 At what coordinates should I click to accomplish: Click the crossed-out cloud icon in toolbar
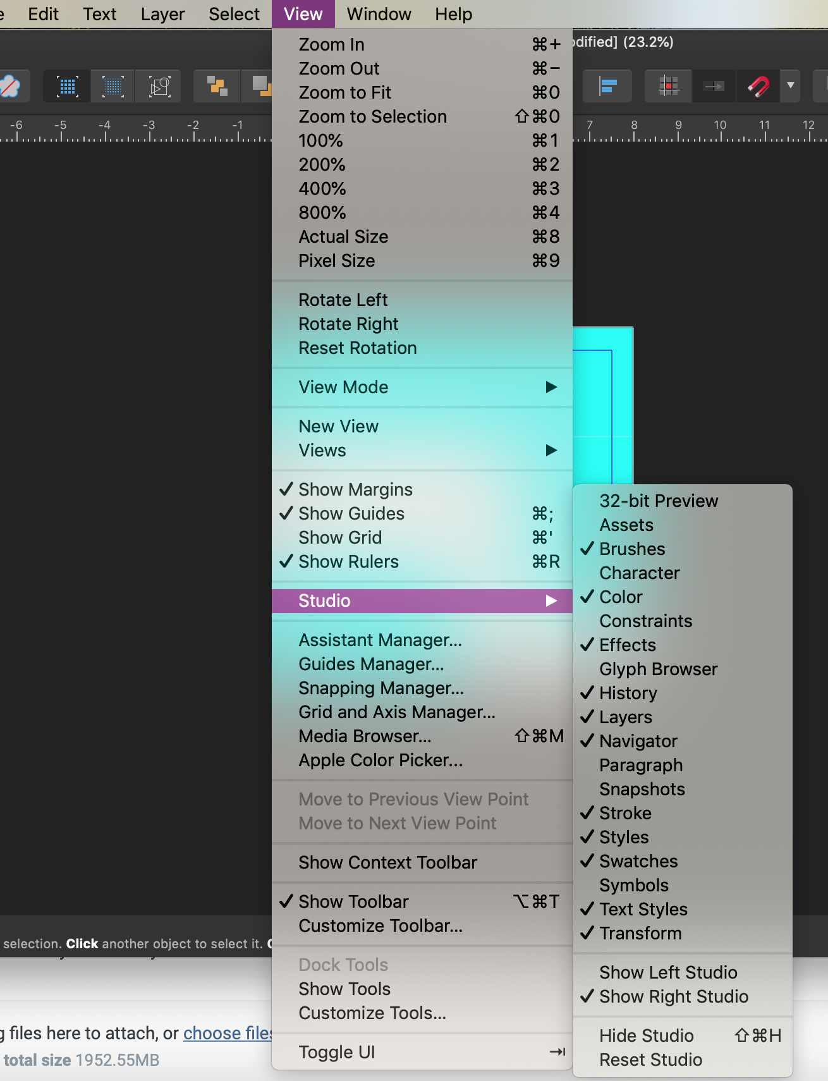pyautogui.click(x=9, y=86)
